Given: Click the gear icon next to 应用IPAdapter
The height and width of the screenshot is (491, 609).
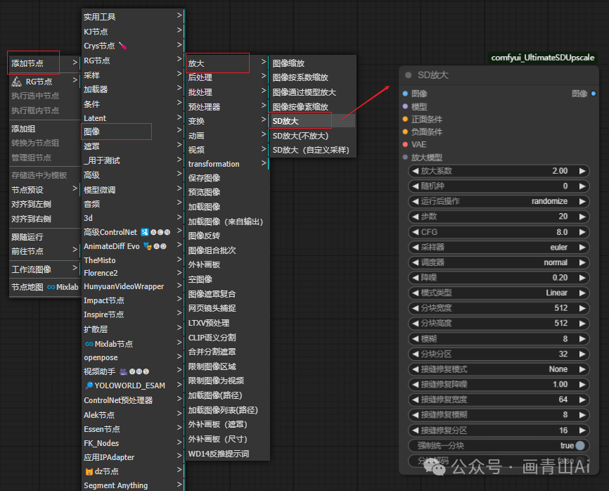Looking at the screenshot, I should (137, 455).
